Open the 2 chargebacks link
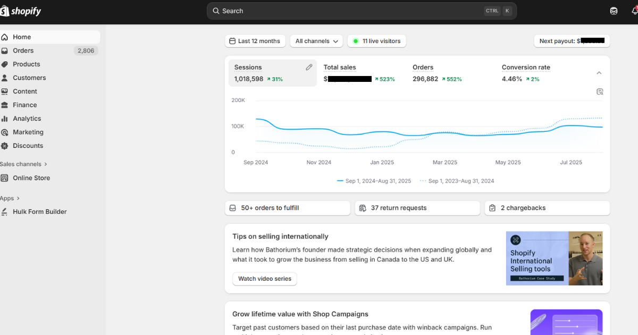Image resolution: width=638 pixels, height=335 pixels. (547, 208)
